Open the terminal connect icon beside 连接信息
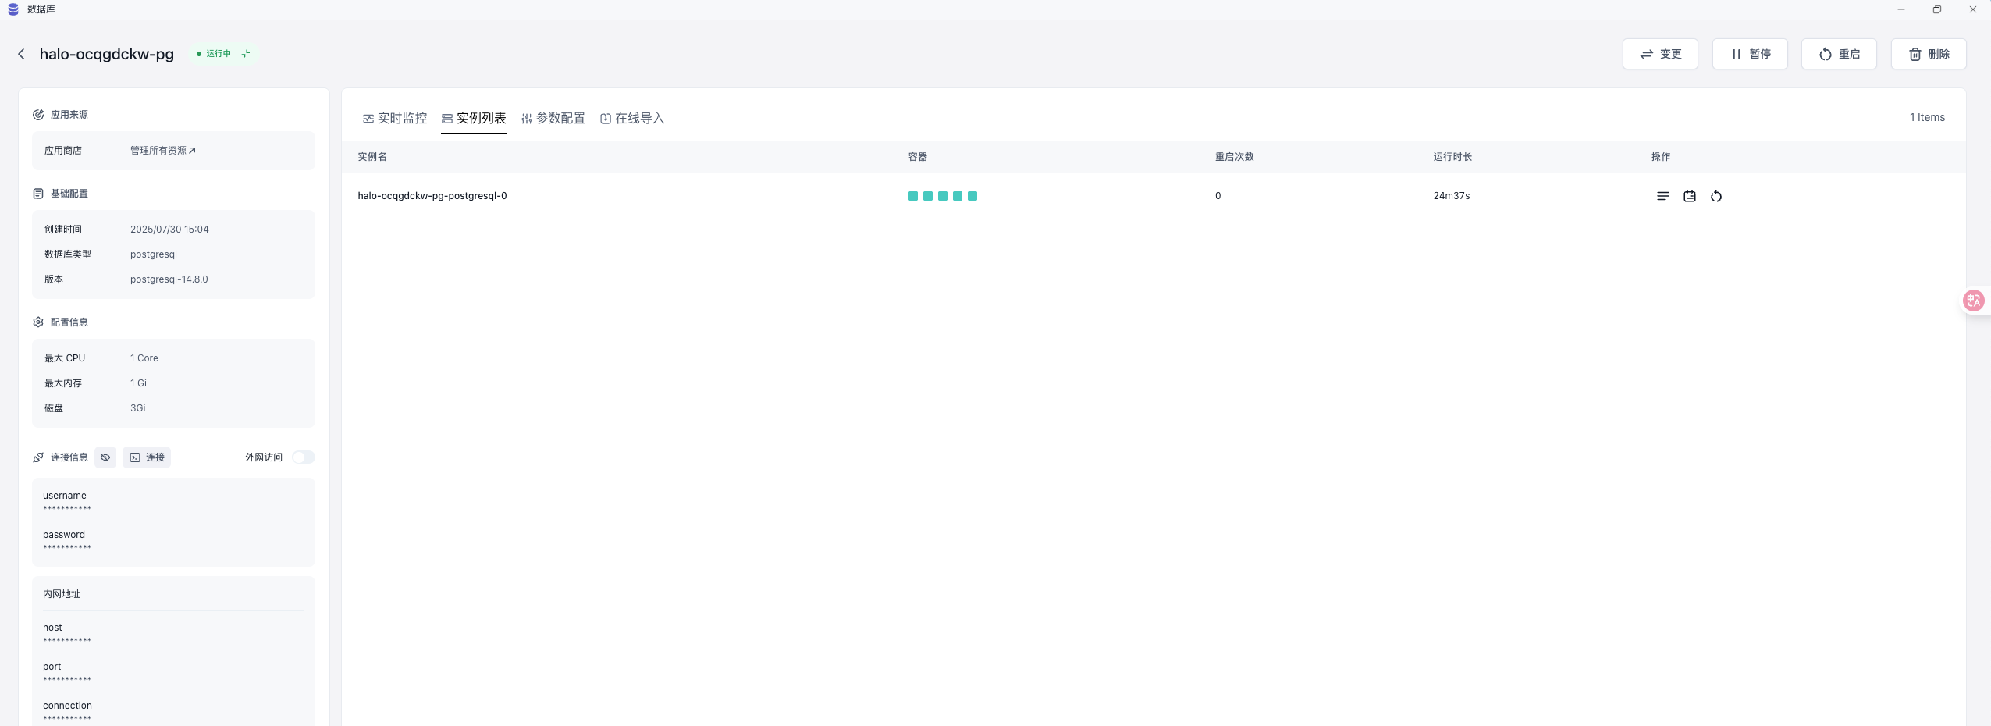The height and width of the screenshot is (726, 1991). tap(147, 457)
